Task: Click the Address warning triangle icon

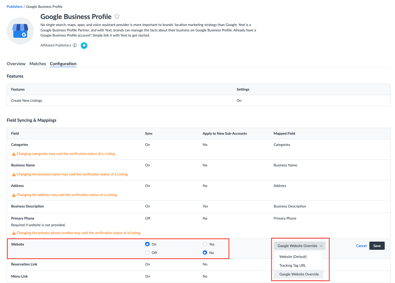Action: (x=14, y=195)
